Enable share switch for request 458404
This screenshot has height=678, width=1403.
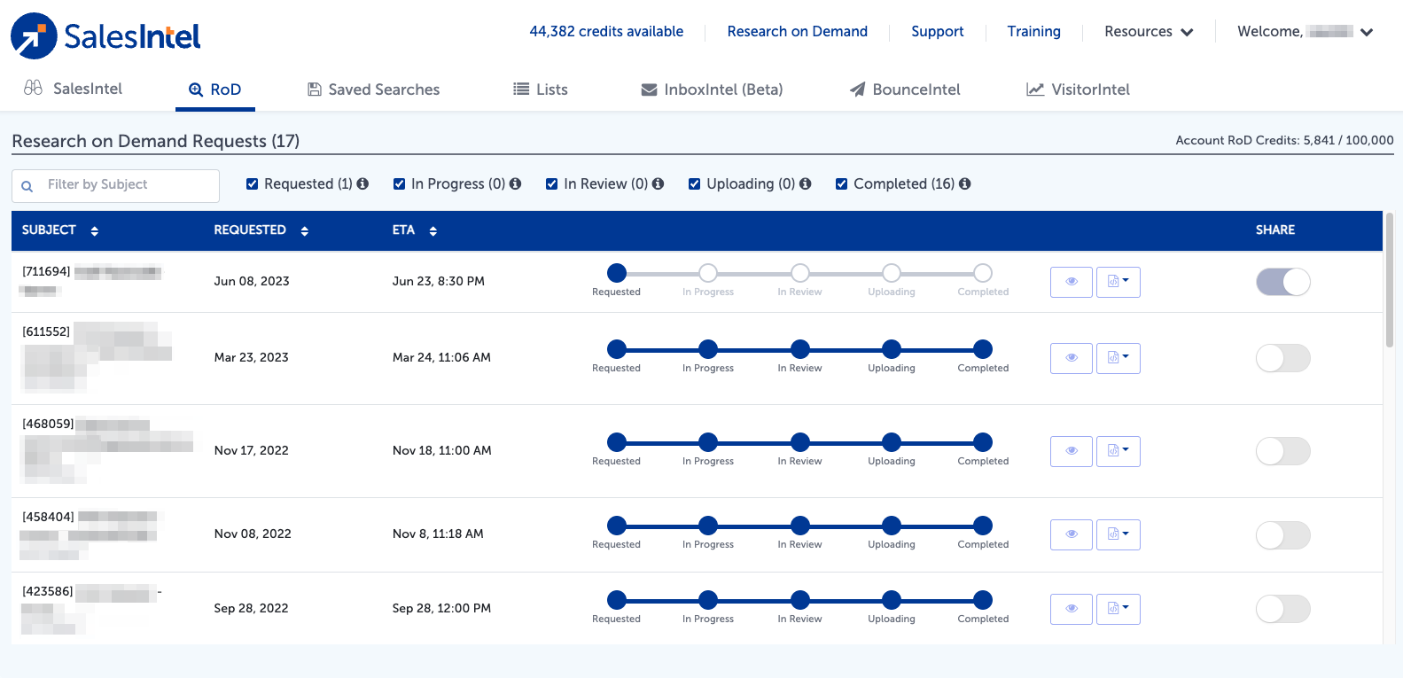click(1283, 534)
